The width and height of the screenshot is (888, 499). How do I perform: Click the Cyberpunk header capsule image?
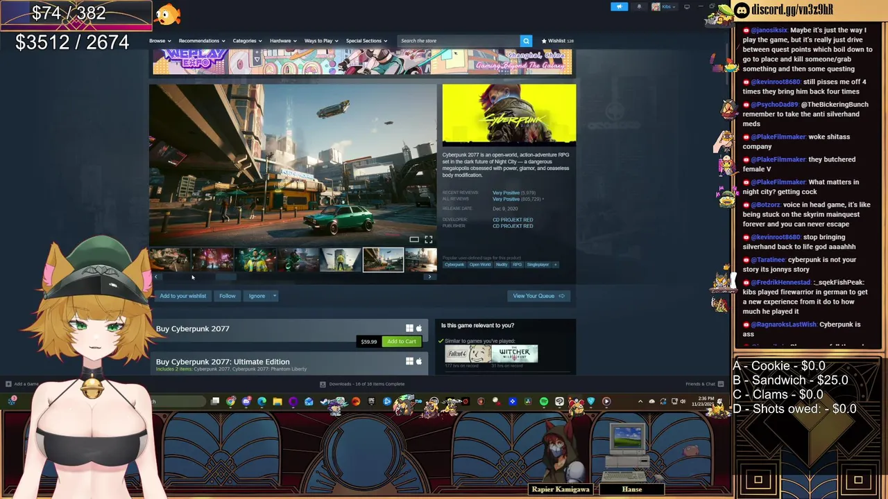[509, 115]
